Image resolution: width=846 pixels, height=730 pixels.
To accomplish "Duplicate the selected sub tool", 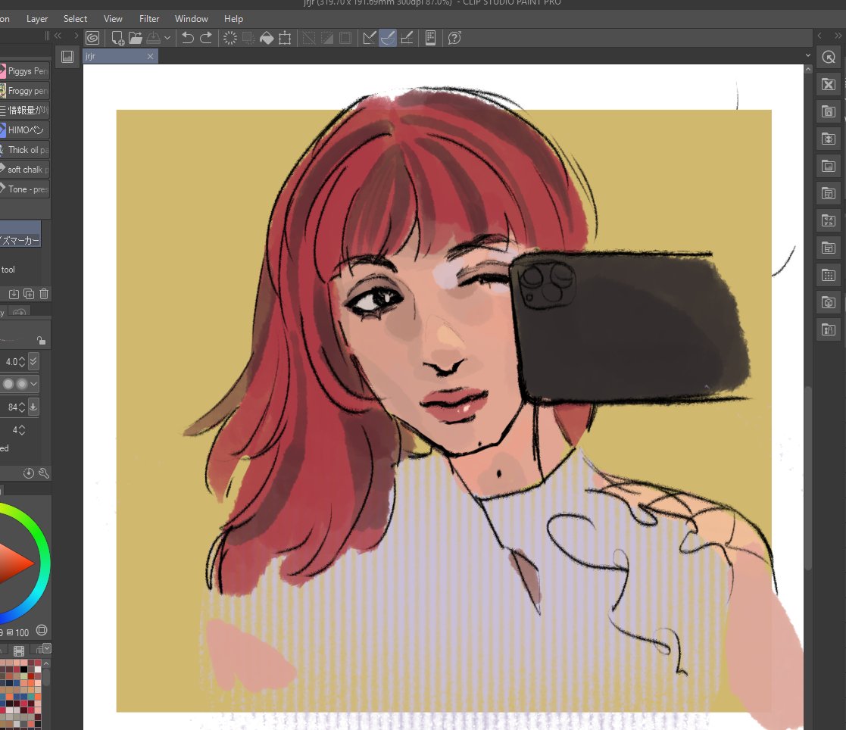I will 29,294.
